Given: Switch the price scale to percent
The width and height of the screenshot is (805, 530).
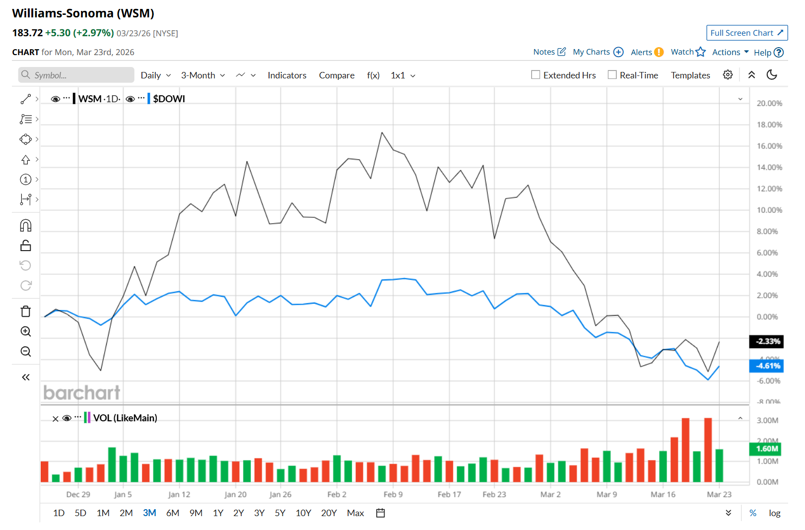Looking at the screenshot, I should (x=753, y=513).
